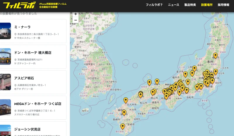Click location pin icon beside 茨城県つくば市 address
Viewport: 234px width, 136px height.
16,111
